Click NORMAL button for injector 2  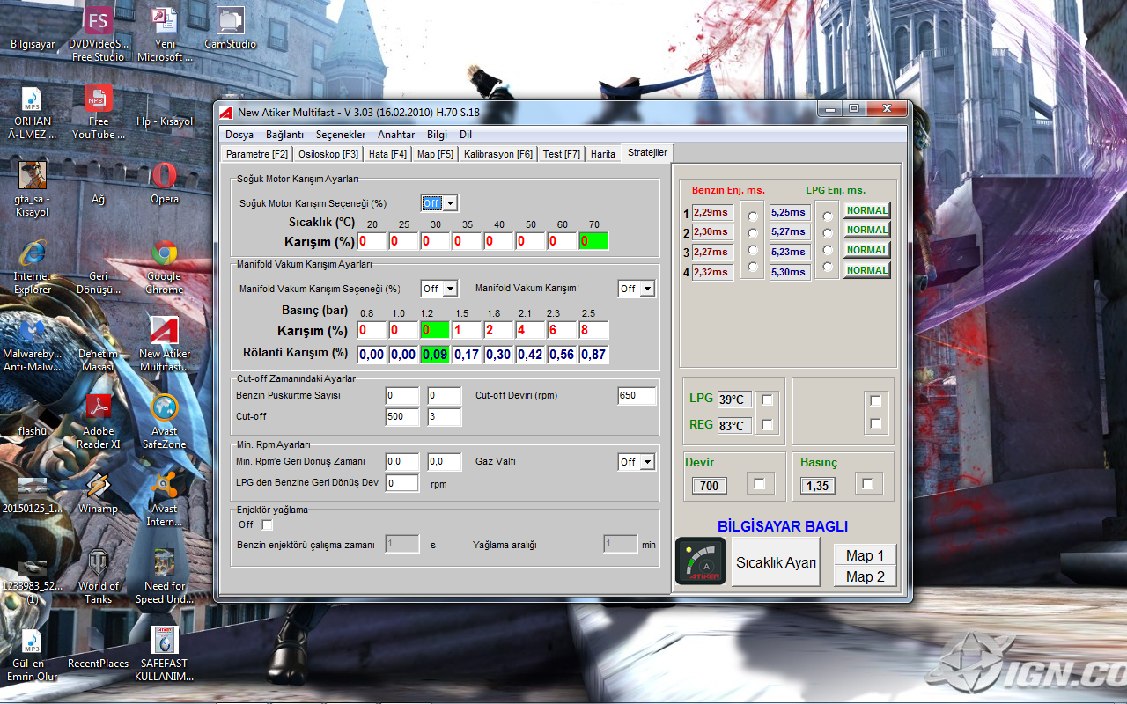(867, 230)
